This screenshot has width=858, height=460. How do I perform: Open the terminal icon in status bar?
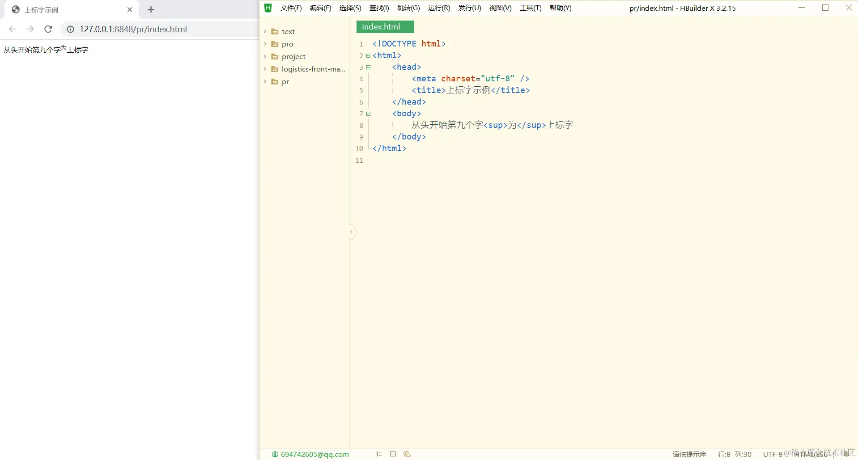tap(393, 454)
